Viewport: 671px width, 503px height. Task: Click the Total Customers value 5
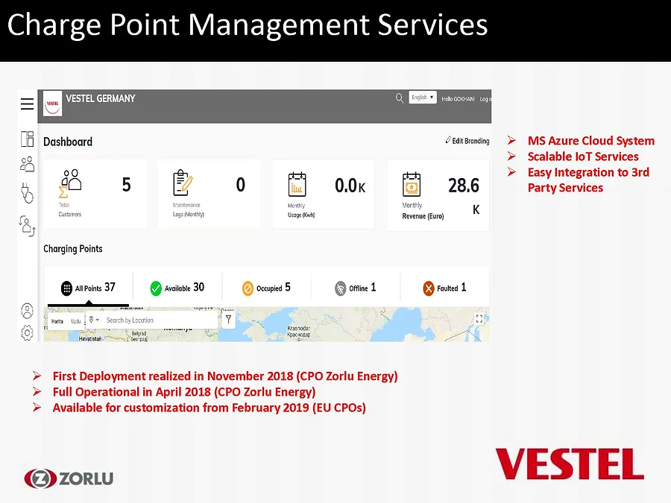point(126,185)
